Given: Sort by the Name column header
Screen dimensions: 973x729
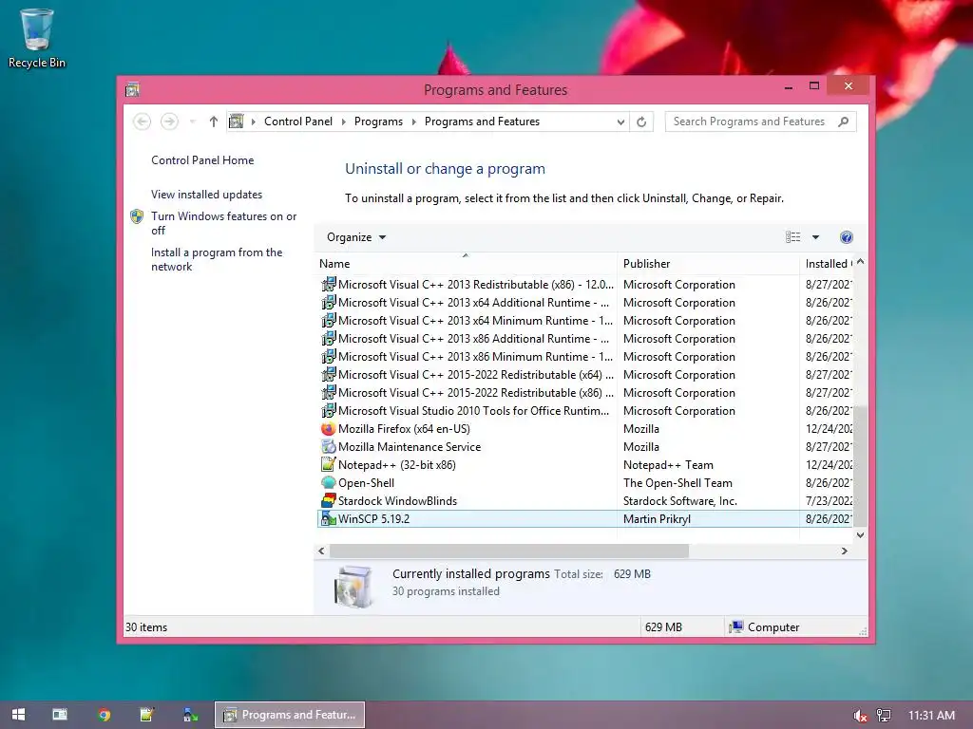Looking at the screenshot, I should 466,264.
